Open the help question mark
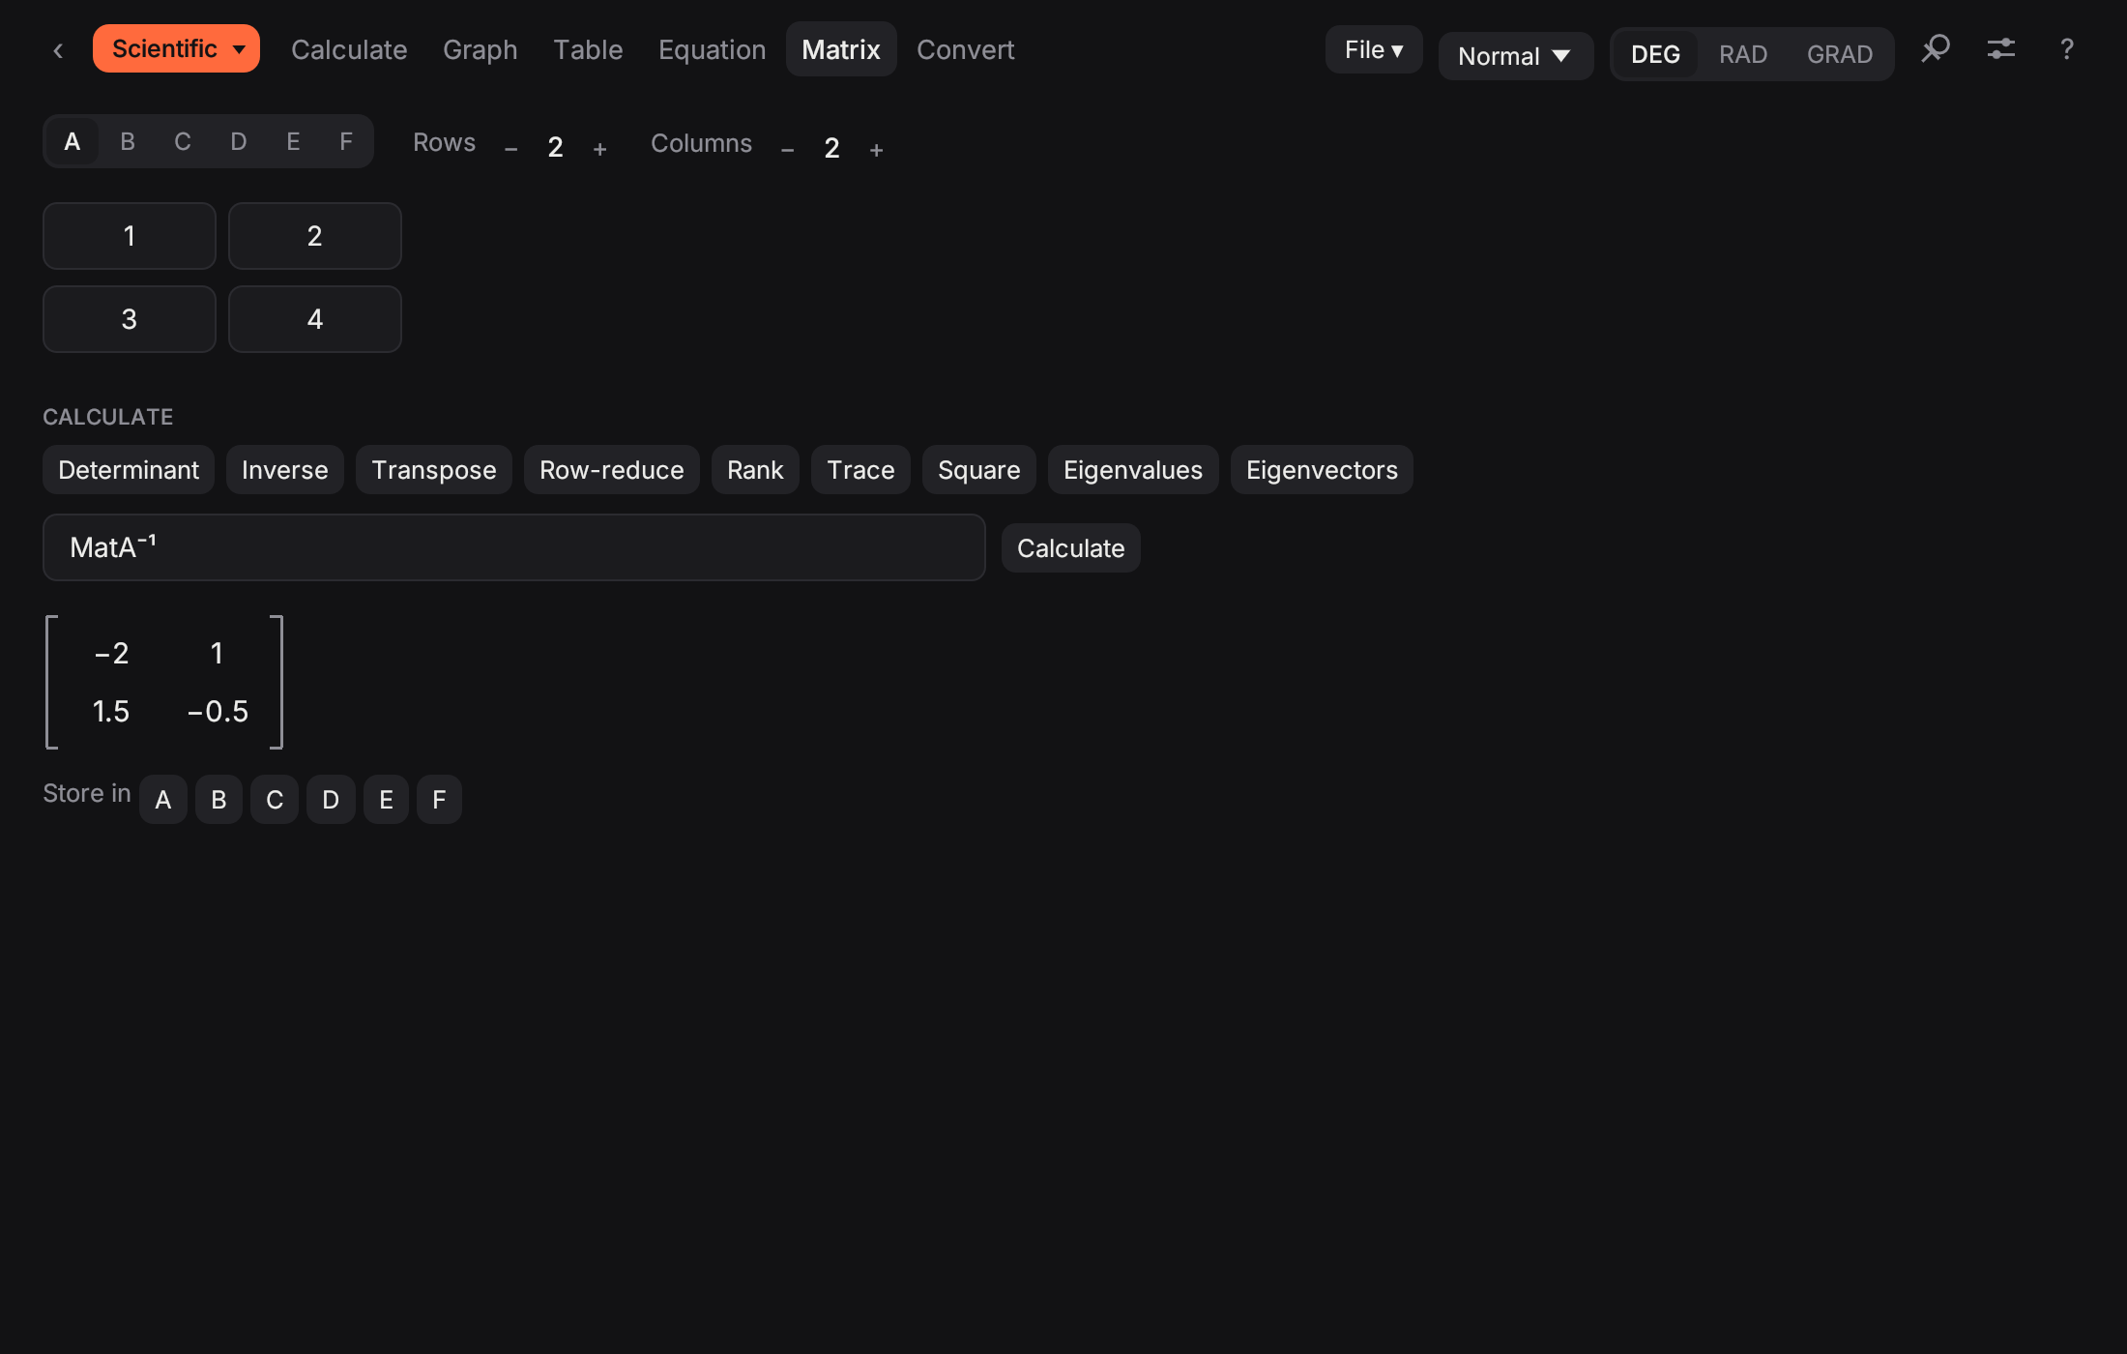 (2067, 48)
